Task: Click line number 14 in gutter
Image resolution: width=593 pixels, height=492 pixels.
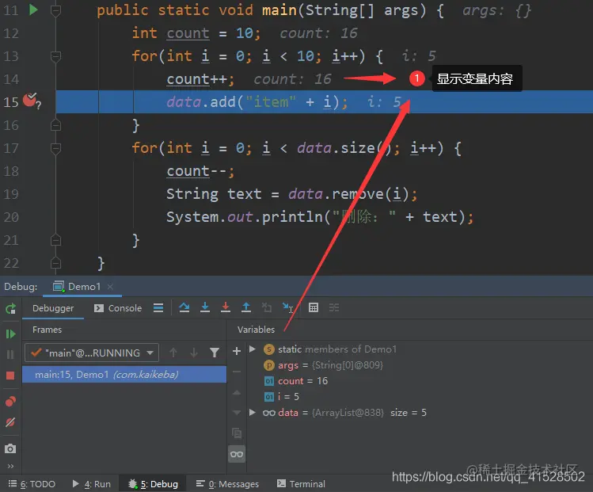Action: 11,79
